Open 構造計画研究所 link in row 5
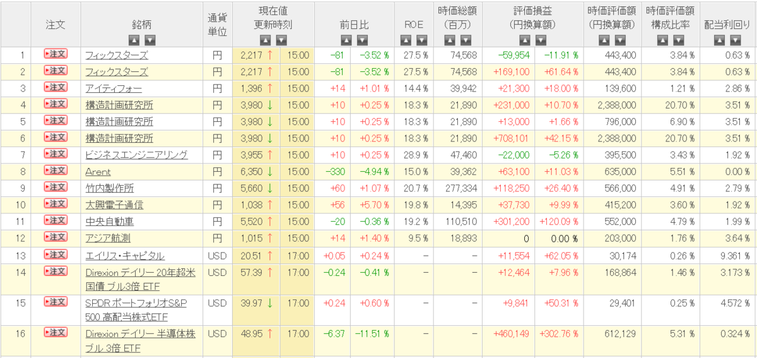The height and width of the screenshot is (358, 757). 119,121
